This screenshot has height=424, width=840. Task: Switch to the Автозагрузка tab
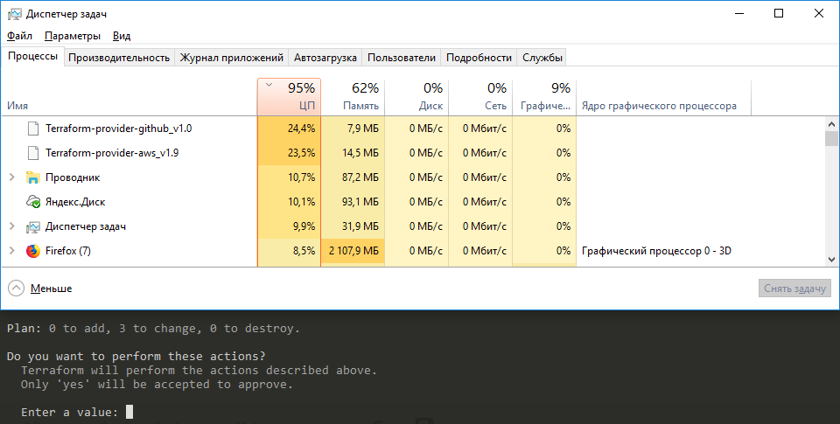(x=325, y=58)
